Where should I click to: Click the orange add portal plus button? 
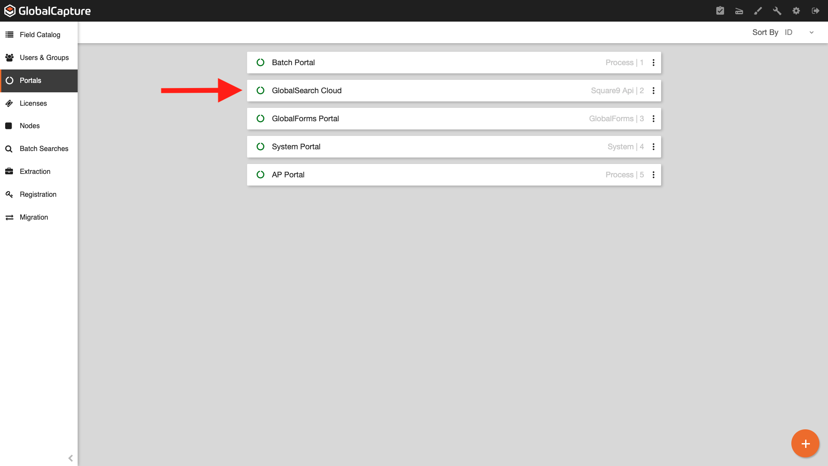tap(805, 444)
